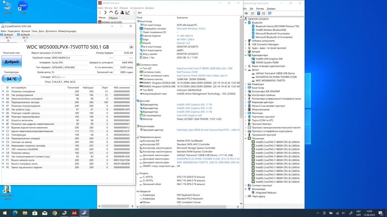Click the AIDA64 refresh toolbar icon

pos(117,12)
